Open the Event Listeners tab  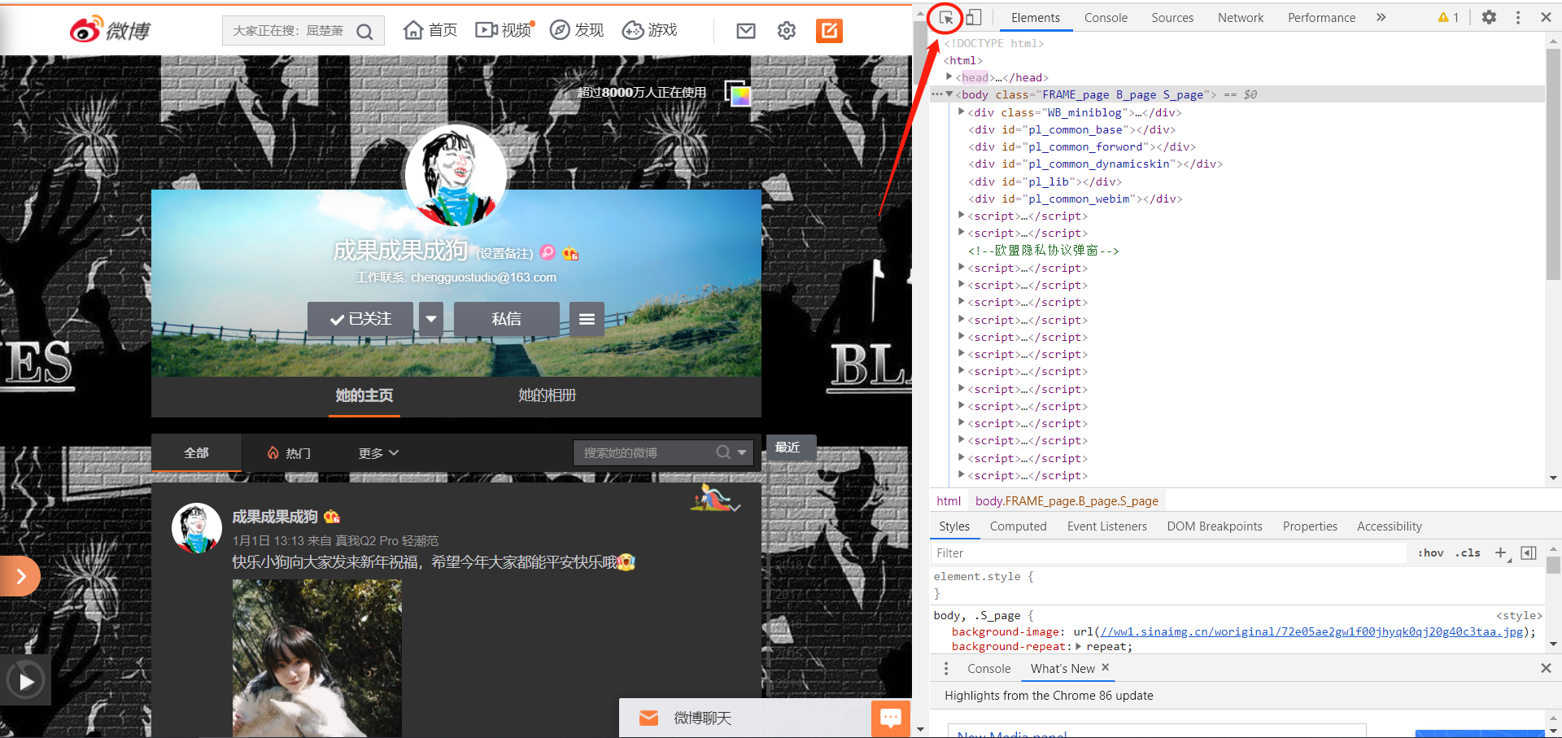coord(1106,526)
